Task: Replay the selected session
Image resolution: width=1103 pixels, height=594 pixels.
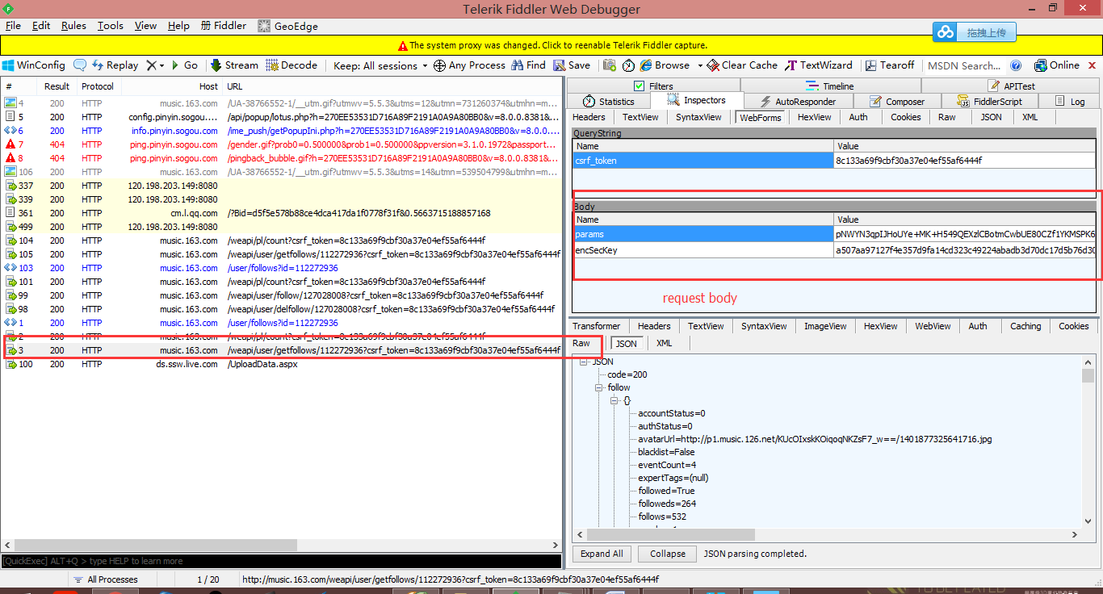Action: pyautogui.click(x=115, y=65)
